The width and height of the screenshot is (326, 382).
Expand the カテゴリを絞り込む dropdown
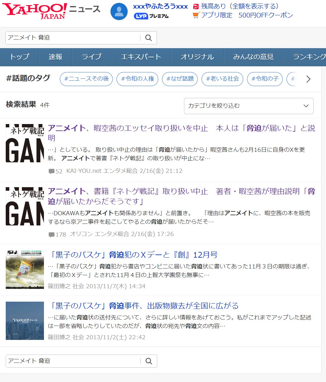coord(249,106)
